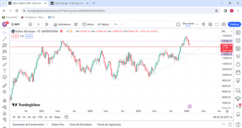Screen dimensions: 242x128
Task: Select the brush drawing tool
Action: click(5, 64)
